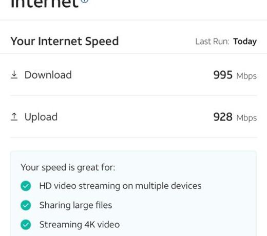Click checkmark next to HD video streaming

26,186
